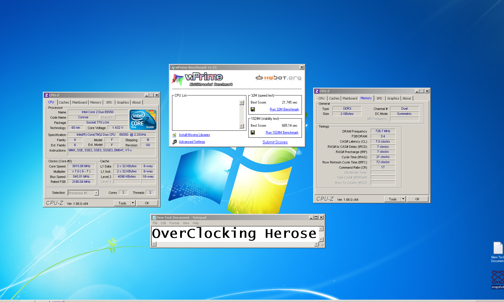Viewport: 504px width, 302px height.
Task: Click Core Voltage value 1.432 V
Action: [x=118, y=128]
